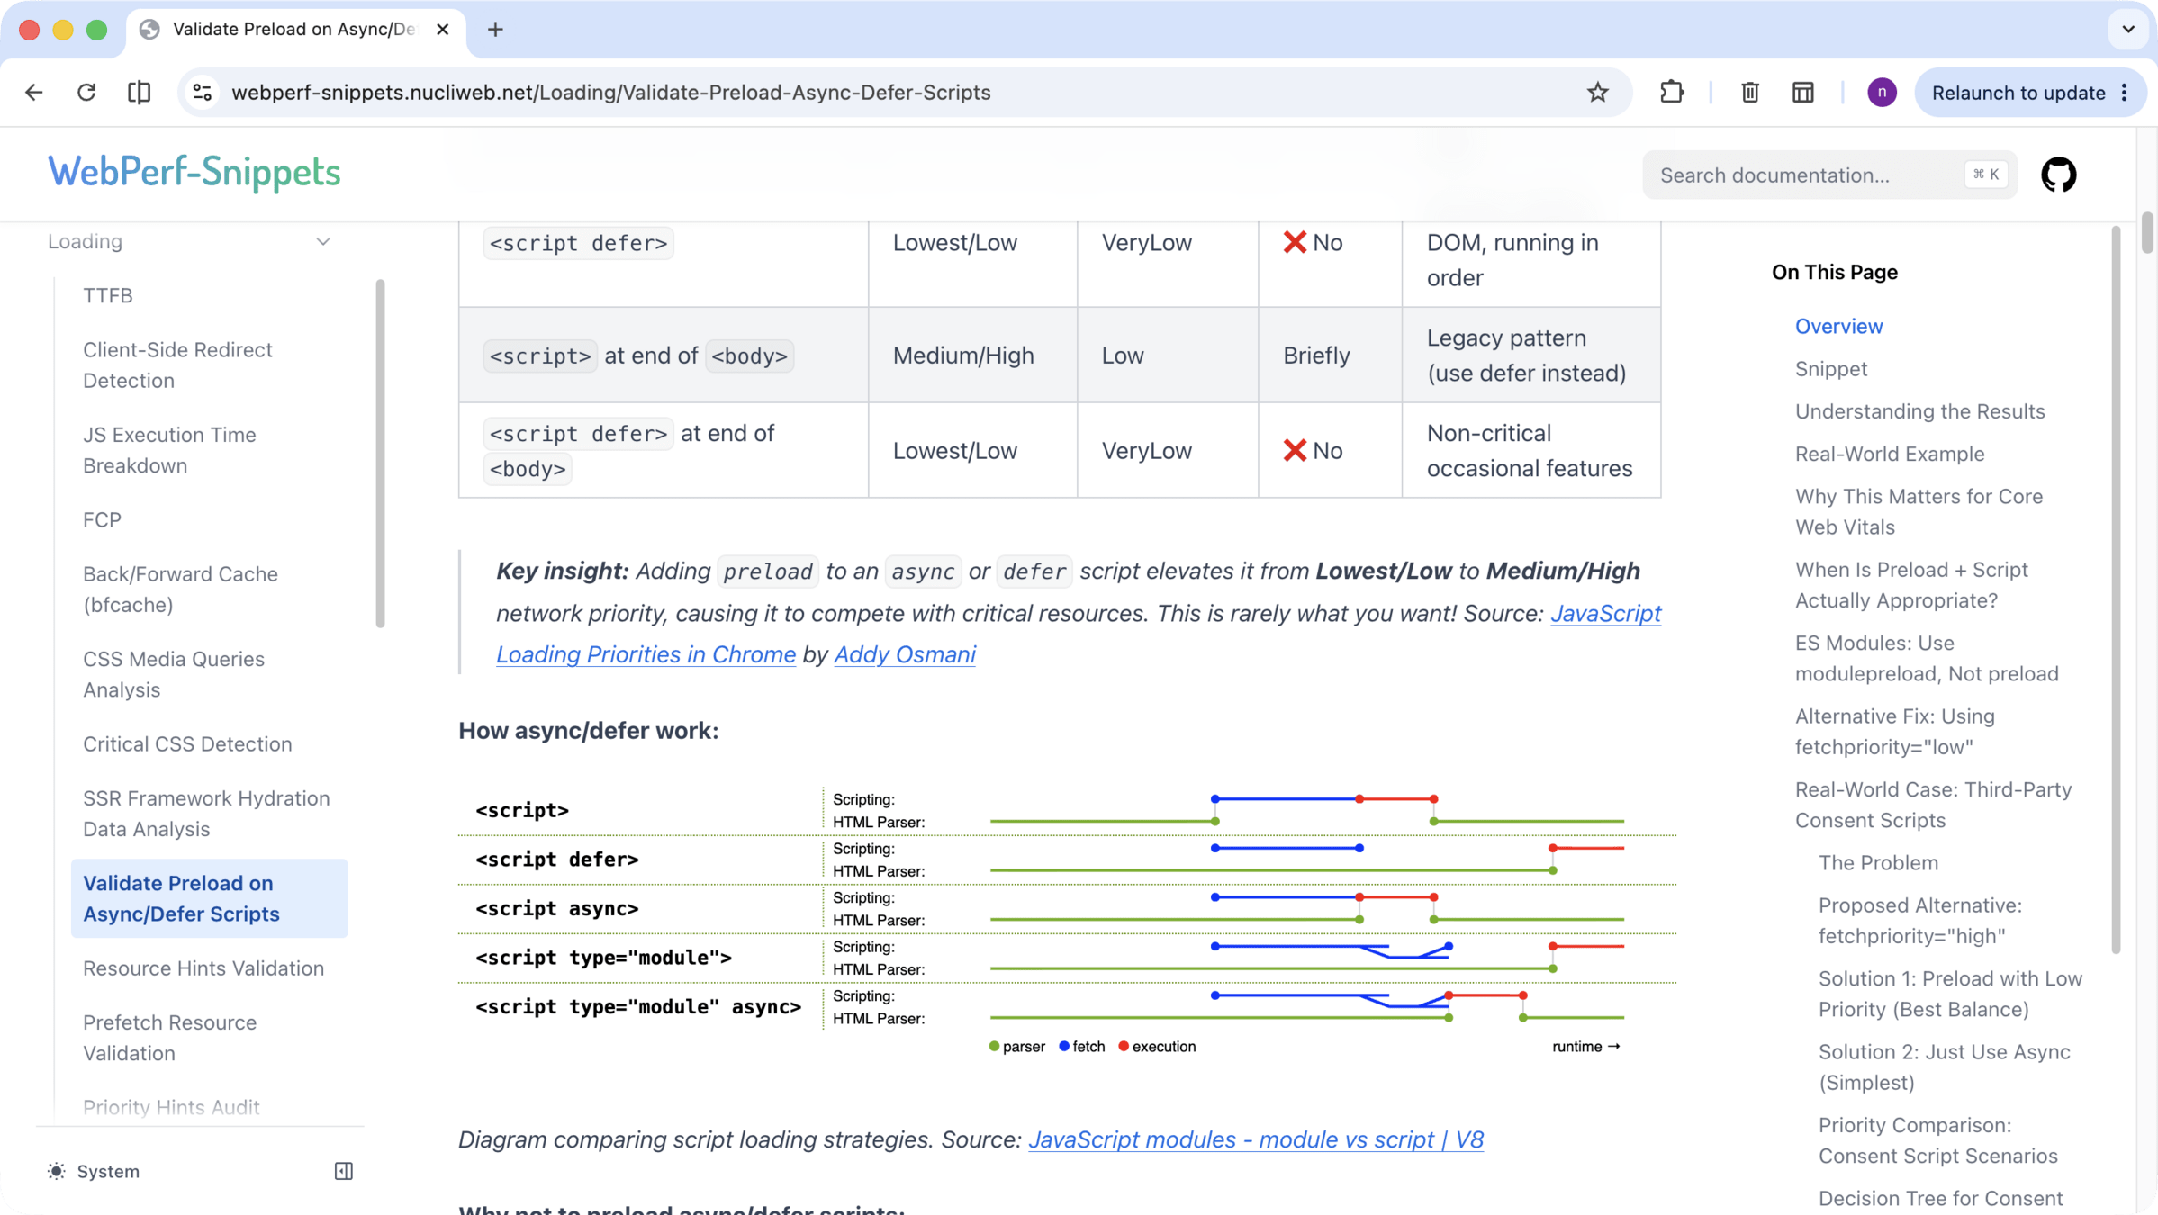Switch theme using the System selector
2158x1215 pixels.
pos(95,1171)
